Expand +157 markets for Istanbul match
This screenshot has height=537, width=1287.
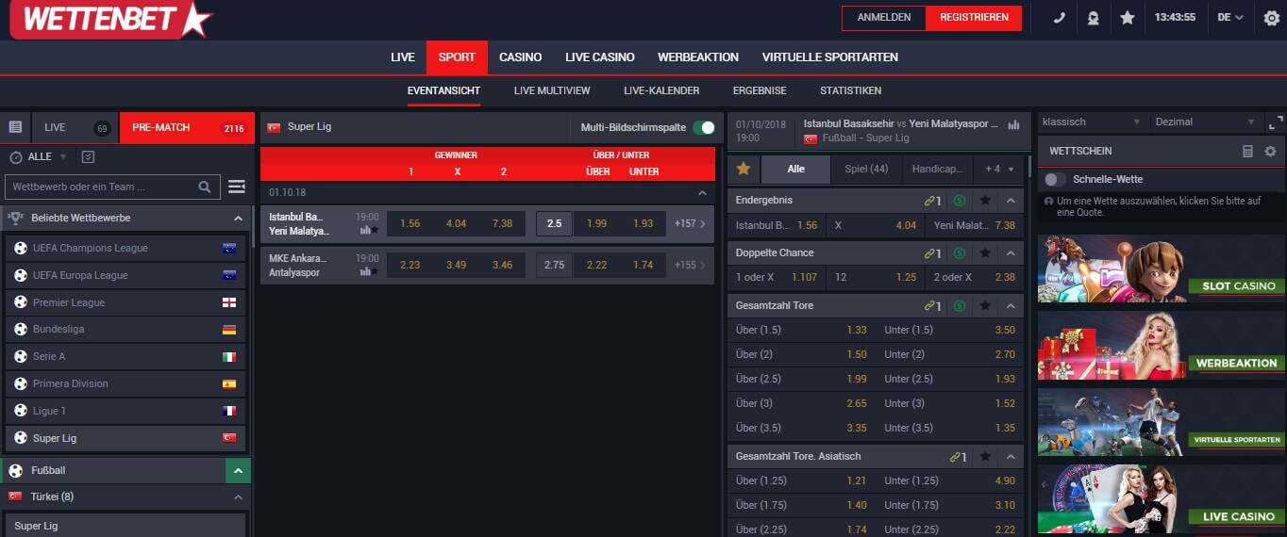(690, 223)
